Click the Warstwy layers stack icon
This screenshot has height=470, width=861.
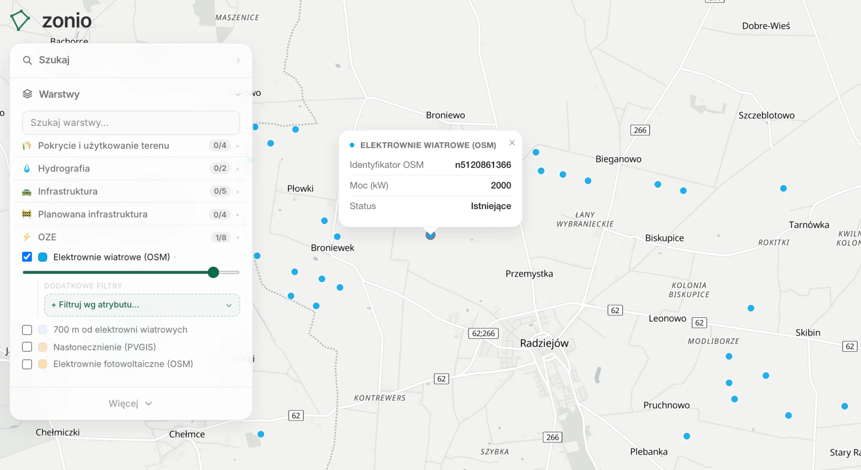pos(27,94)
